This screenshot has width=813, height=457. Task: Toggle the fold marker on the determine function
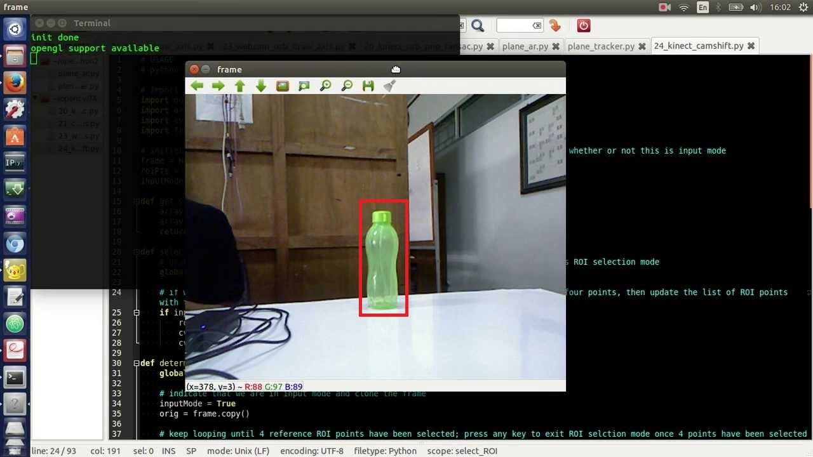pyautogui.click(x=136, y=362)
